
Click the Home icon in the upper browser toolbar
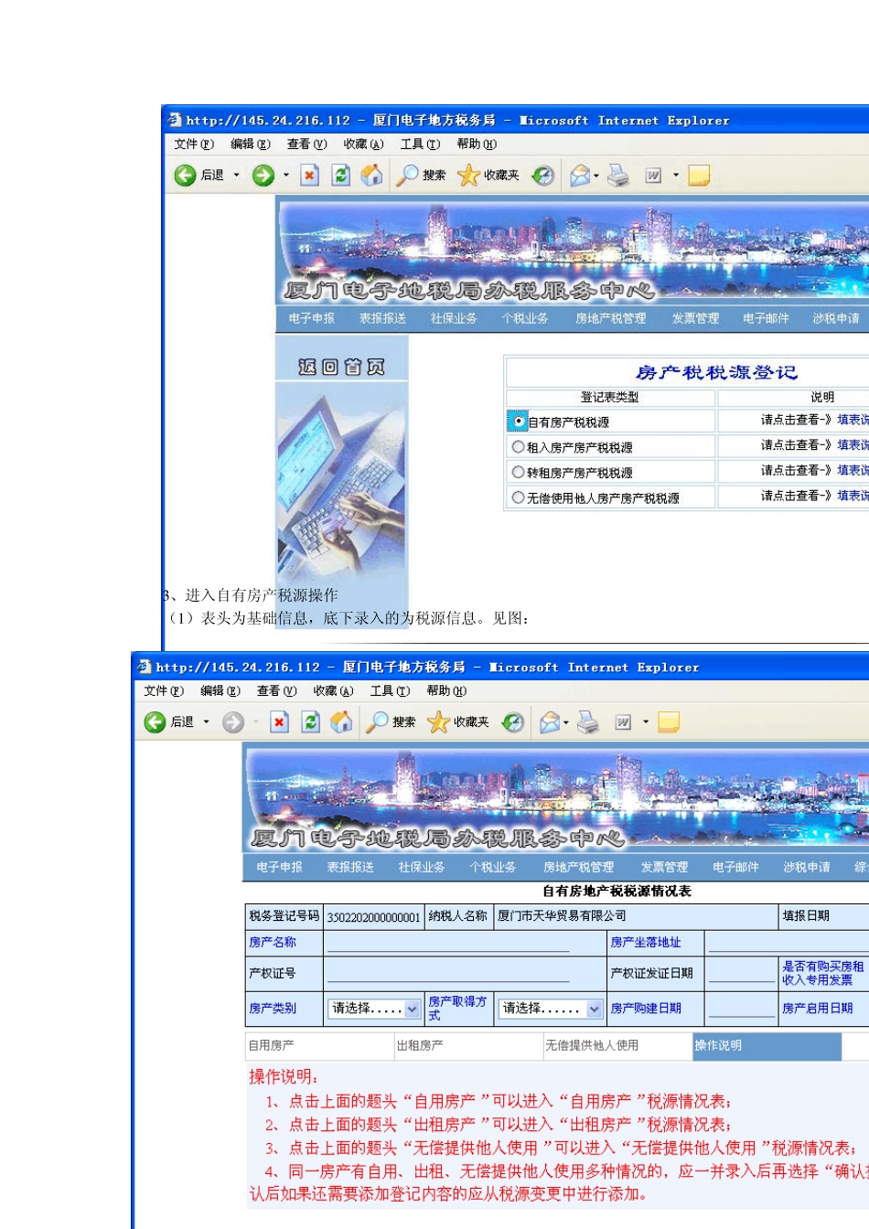tap(371, 176)
